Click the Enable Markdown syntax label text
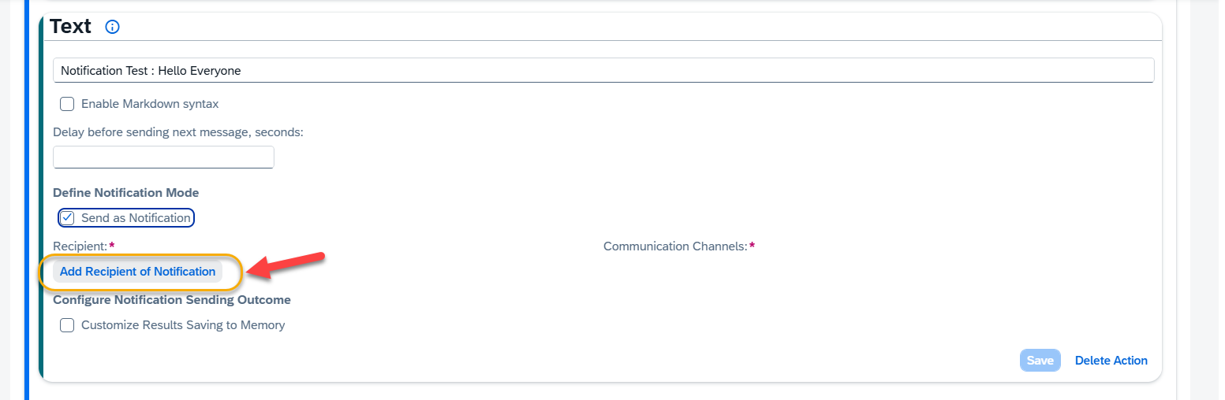 (150, 104)
